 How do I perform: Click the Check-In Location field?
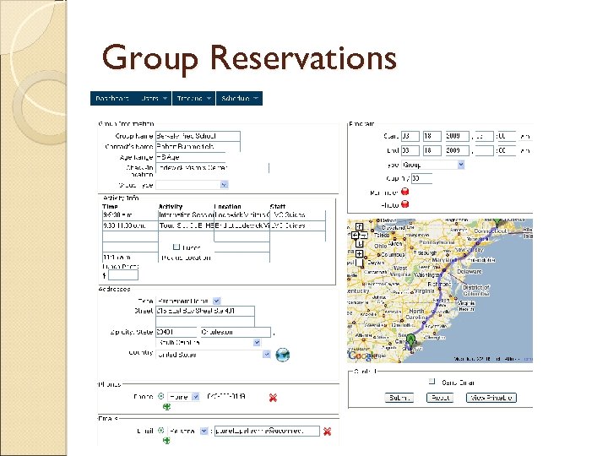pos(212,167)
